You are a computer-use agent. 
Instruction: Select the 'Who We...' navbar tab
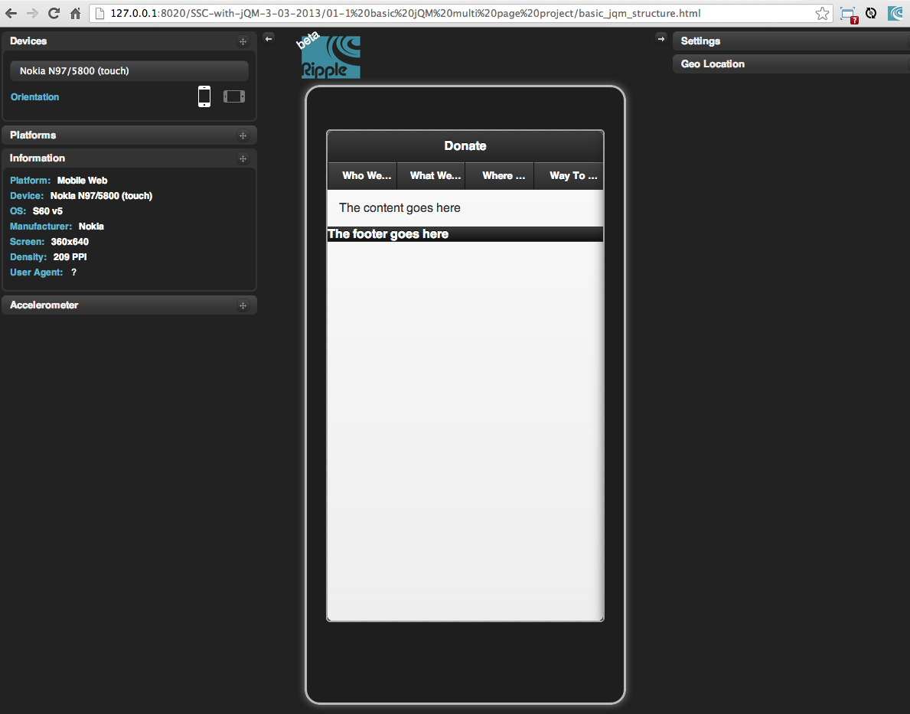click(363, 176)
